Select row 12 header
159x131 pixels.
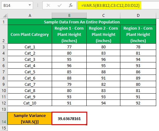[x=4, y=103]
